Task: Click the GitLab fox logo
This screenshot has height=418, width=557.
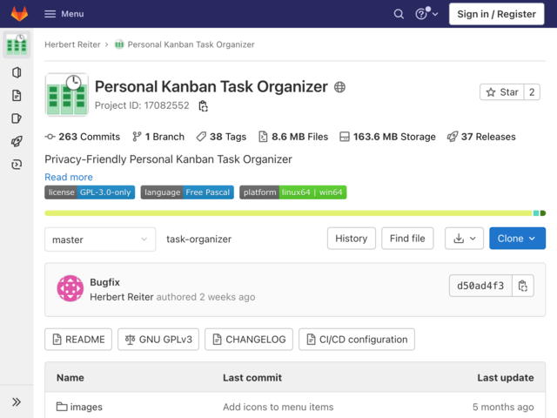Action: tap(19, 14)
